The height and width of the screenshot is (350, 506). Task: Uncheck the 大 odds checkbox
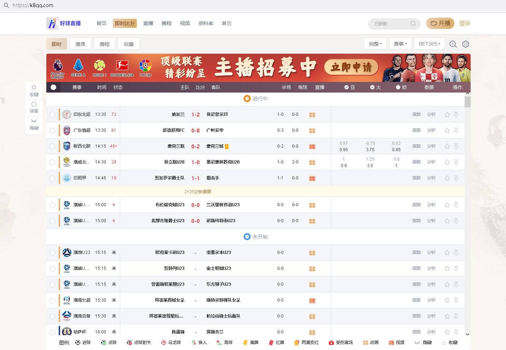click(372, 87)
